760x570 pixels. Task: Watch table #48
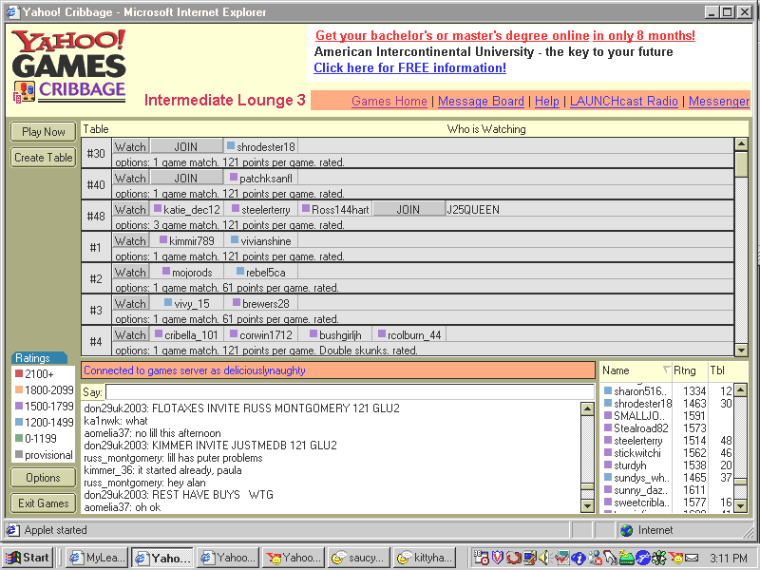click(130, 209)
